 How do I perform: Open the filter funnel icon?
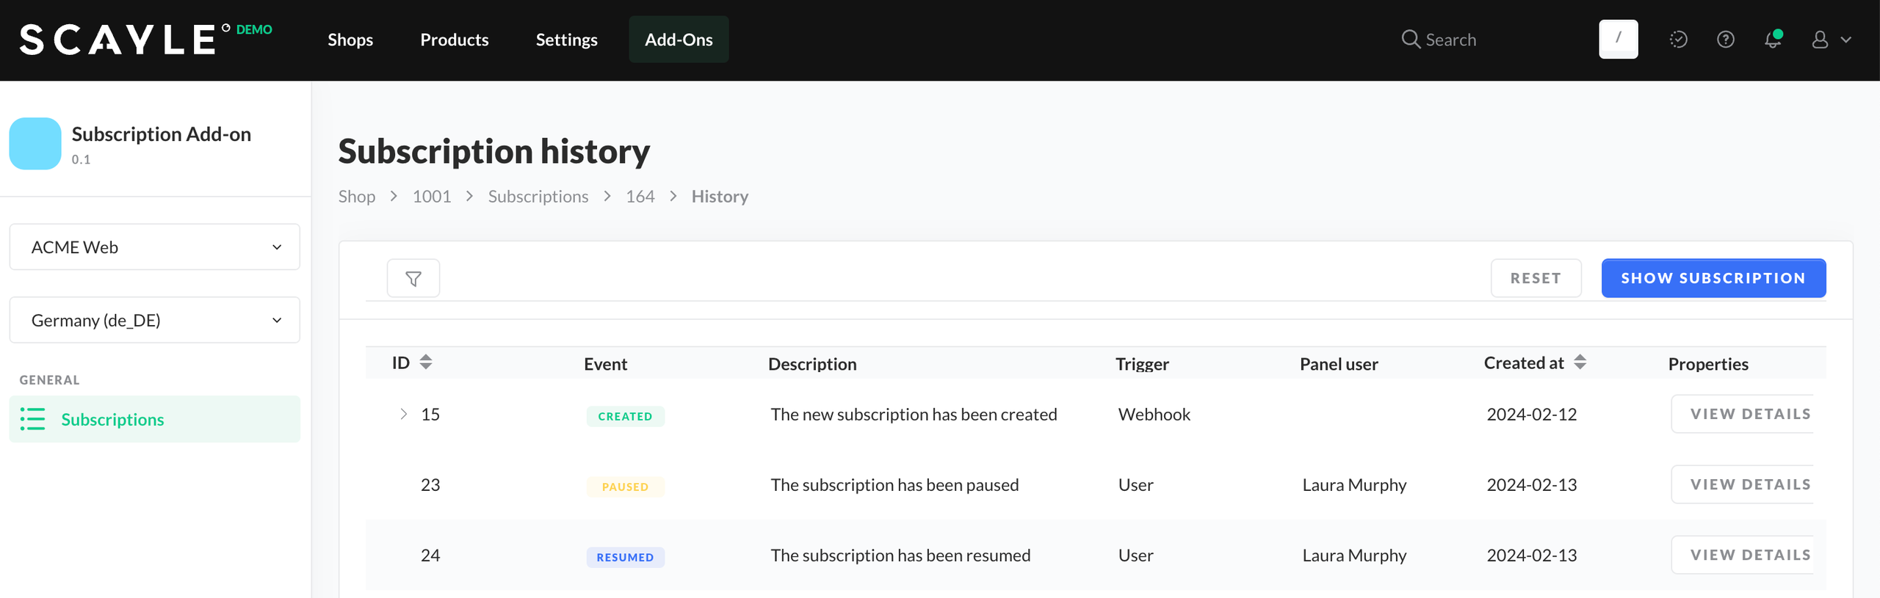(x=413, y=278)
